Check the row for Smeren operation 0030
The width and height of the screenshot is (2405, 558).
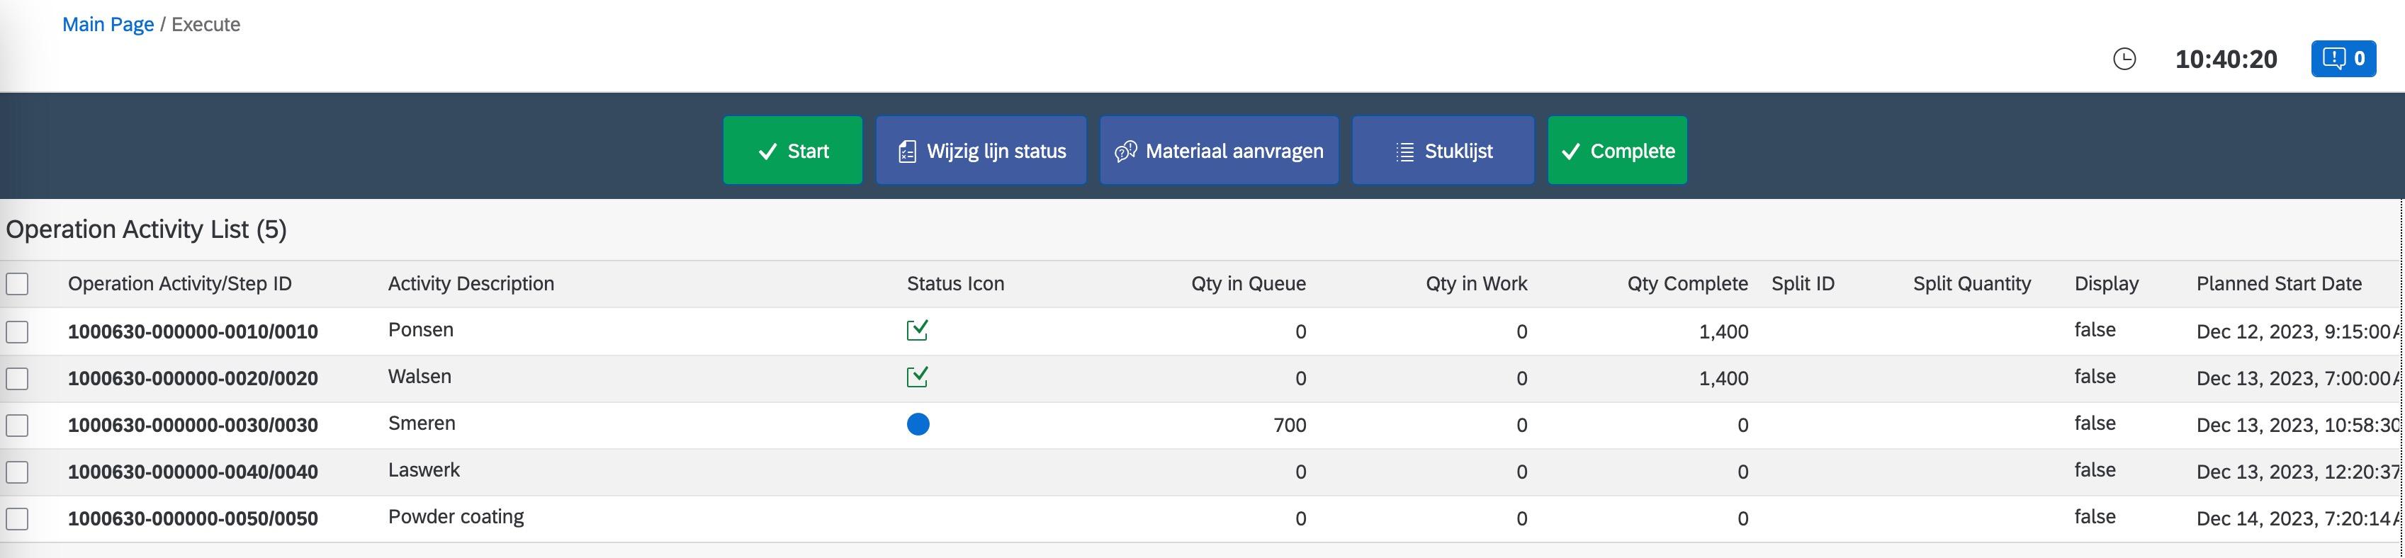(x=17, y=426)
